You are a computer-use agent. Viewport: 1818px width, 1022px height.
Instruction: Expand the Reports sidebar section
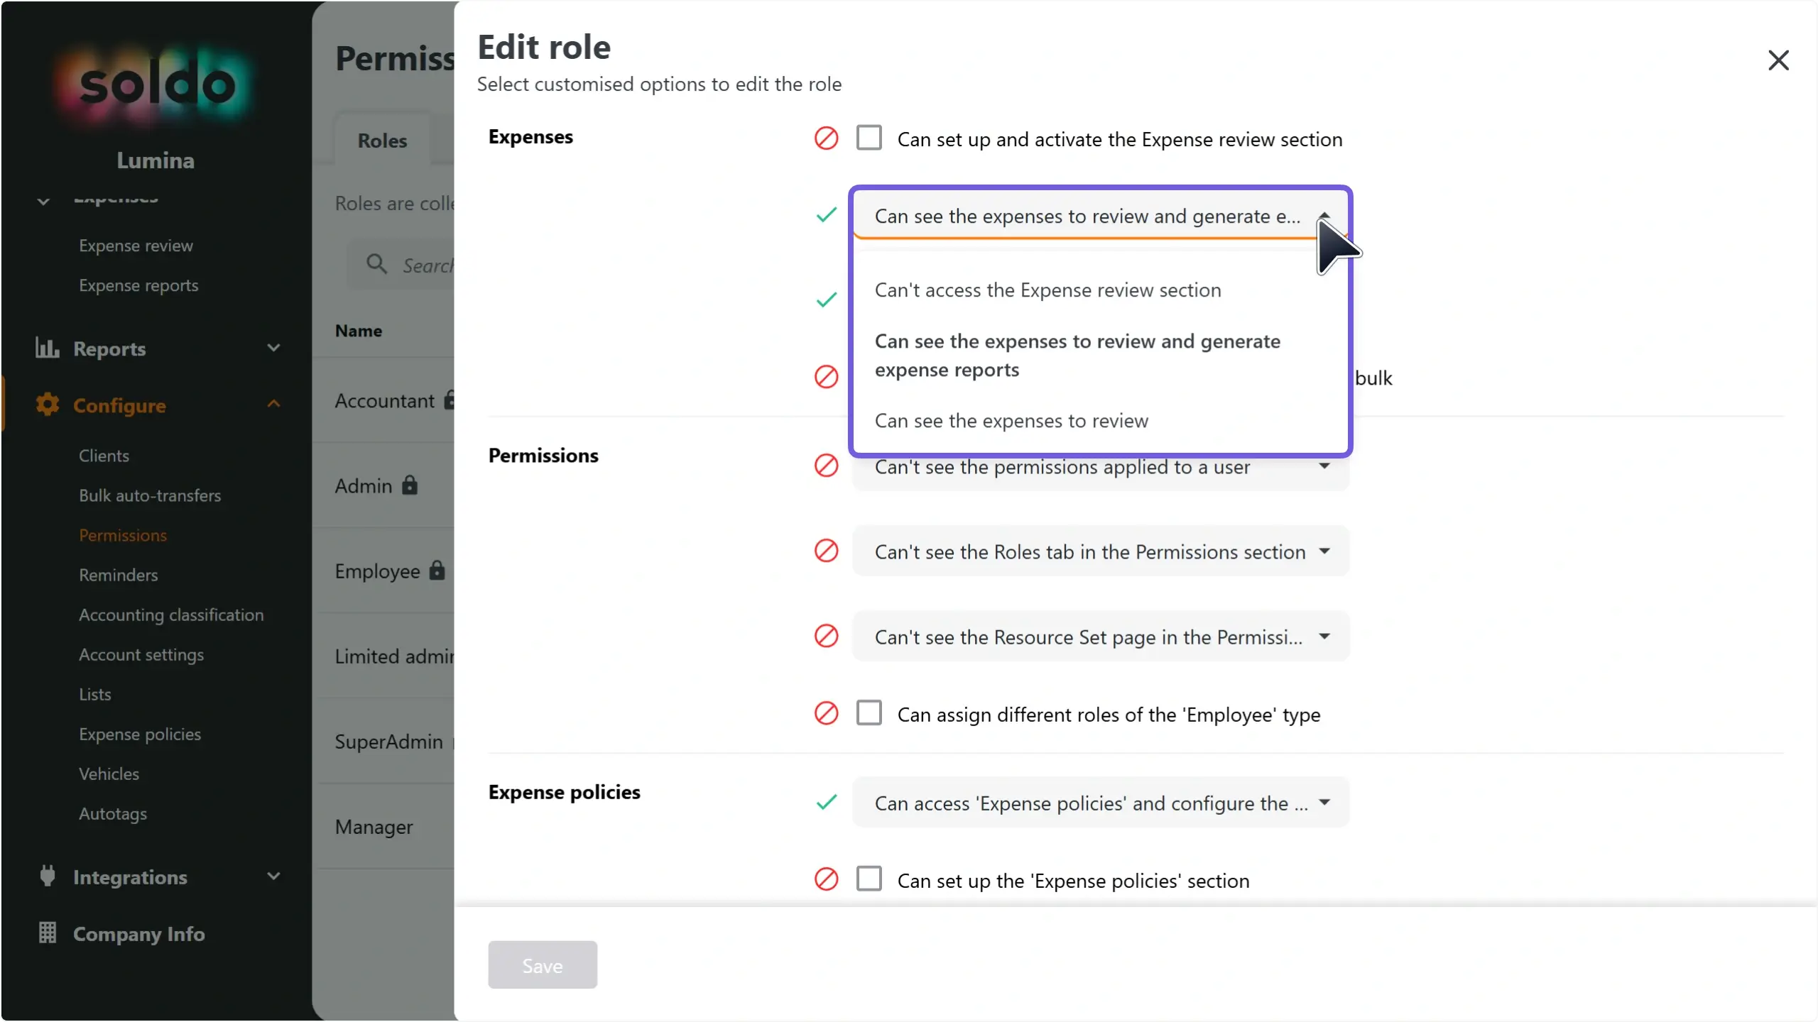(x=273, y=348)
